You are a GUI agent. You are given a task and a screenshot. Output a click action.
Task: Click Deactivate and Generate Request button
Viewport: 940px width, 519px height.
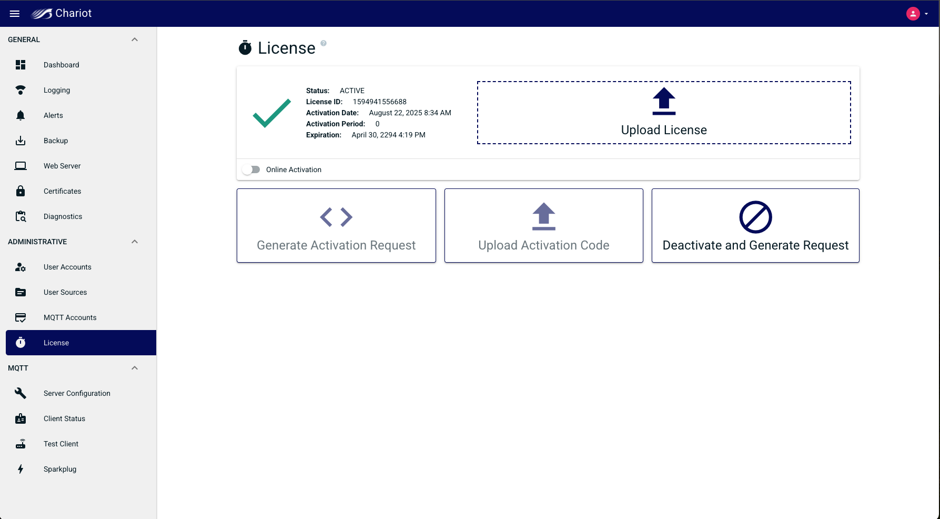point(755,225)
